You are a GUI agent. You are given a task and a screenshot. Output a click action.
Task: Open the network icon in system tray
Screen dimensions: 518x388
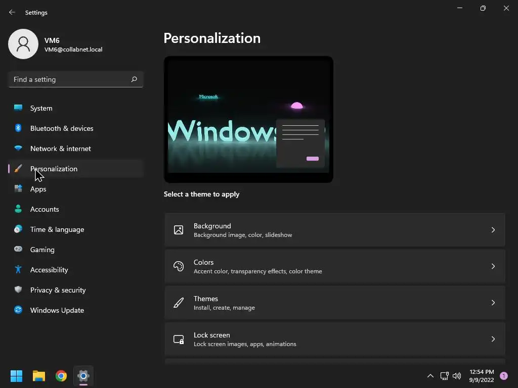(444, 376)
